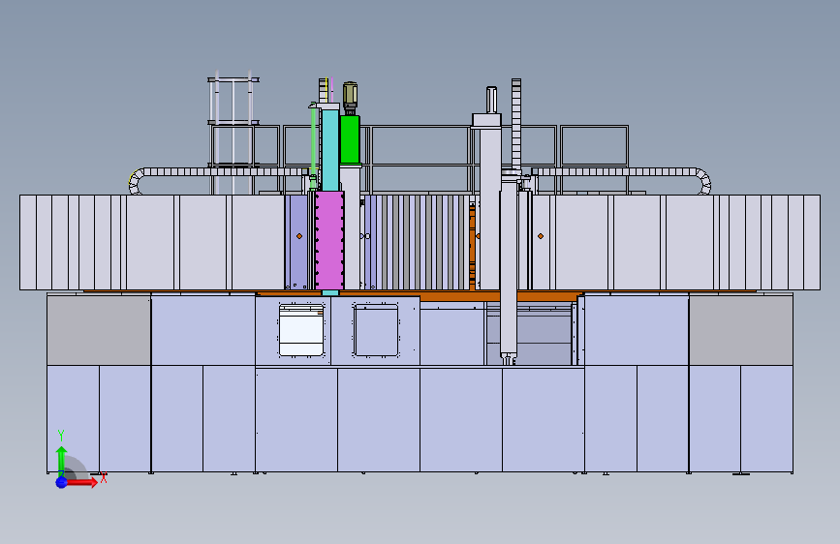
Task: Pick the bright green motor housing block
Action: pyautogui.click(x=350, y=139)
